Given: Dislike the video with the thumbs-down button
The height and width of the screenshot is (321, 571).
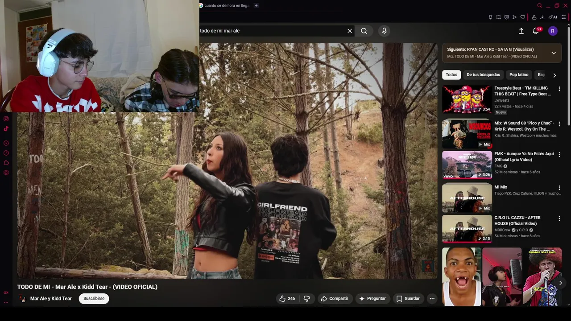Looking at the screenshot, I should point(306,299).
